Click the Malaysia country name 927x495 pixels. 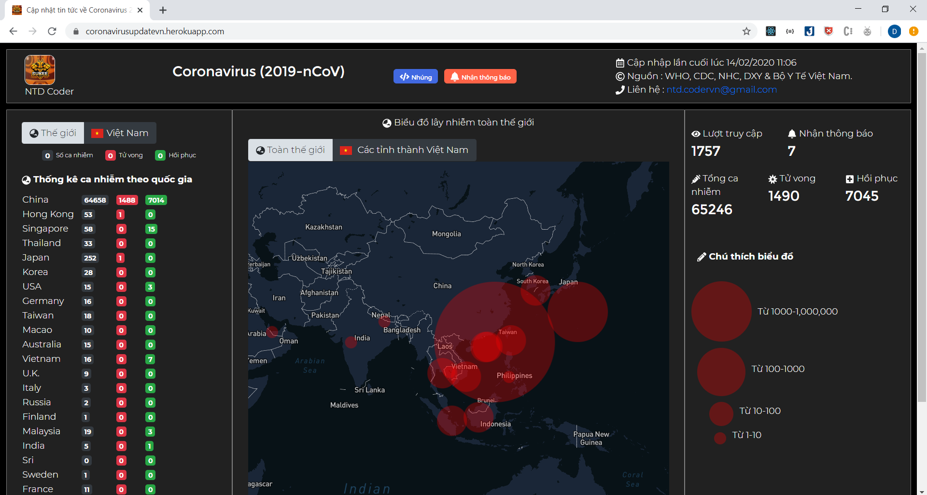point(41,431)
